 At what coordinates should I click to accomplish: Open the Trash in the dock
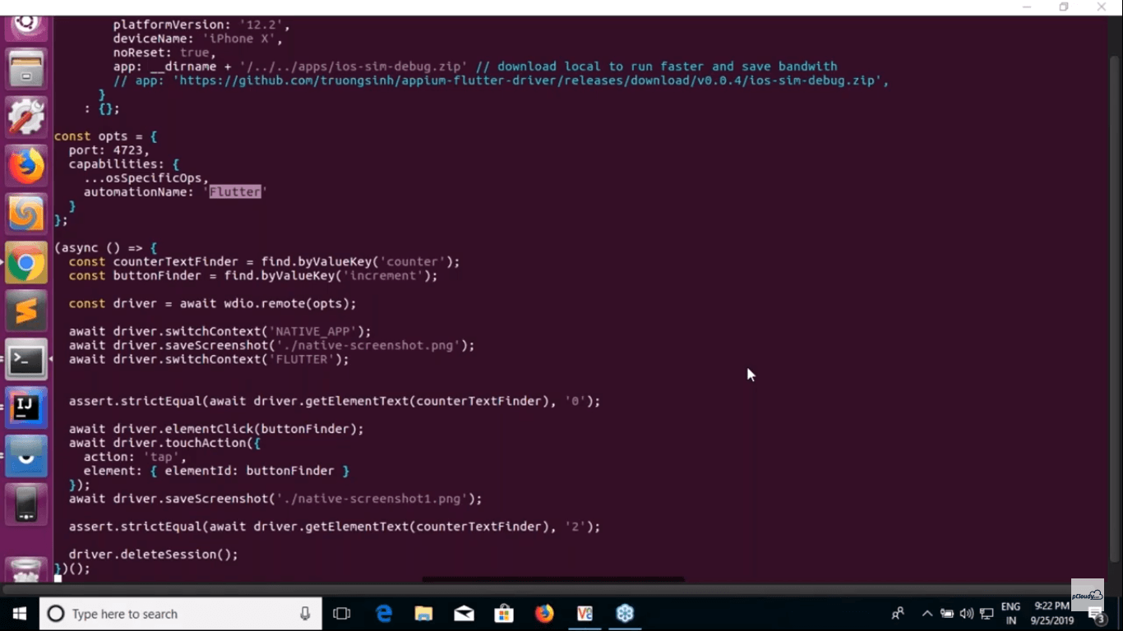point(26,569)
